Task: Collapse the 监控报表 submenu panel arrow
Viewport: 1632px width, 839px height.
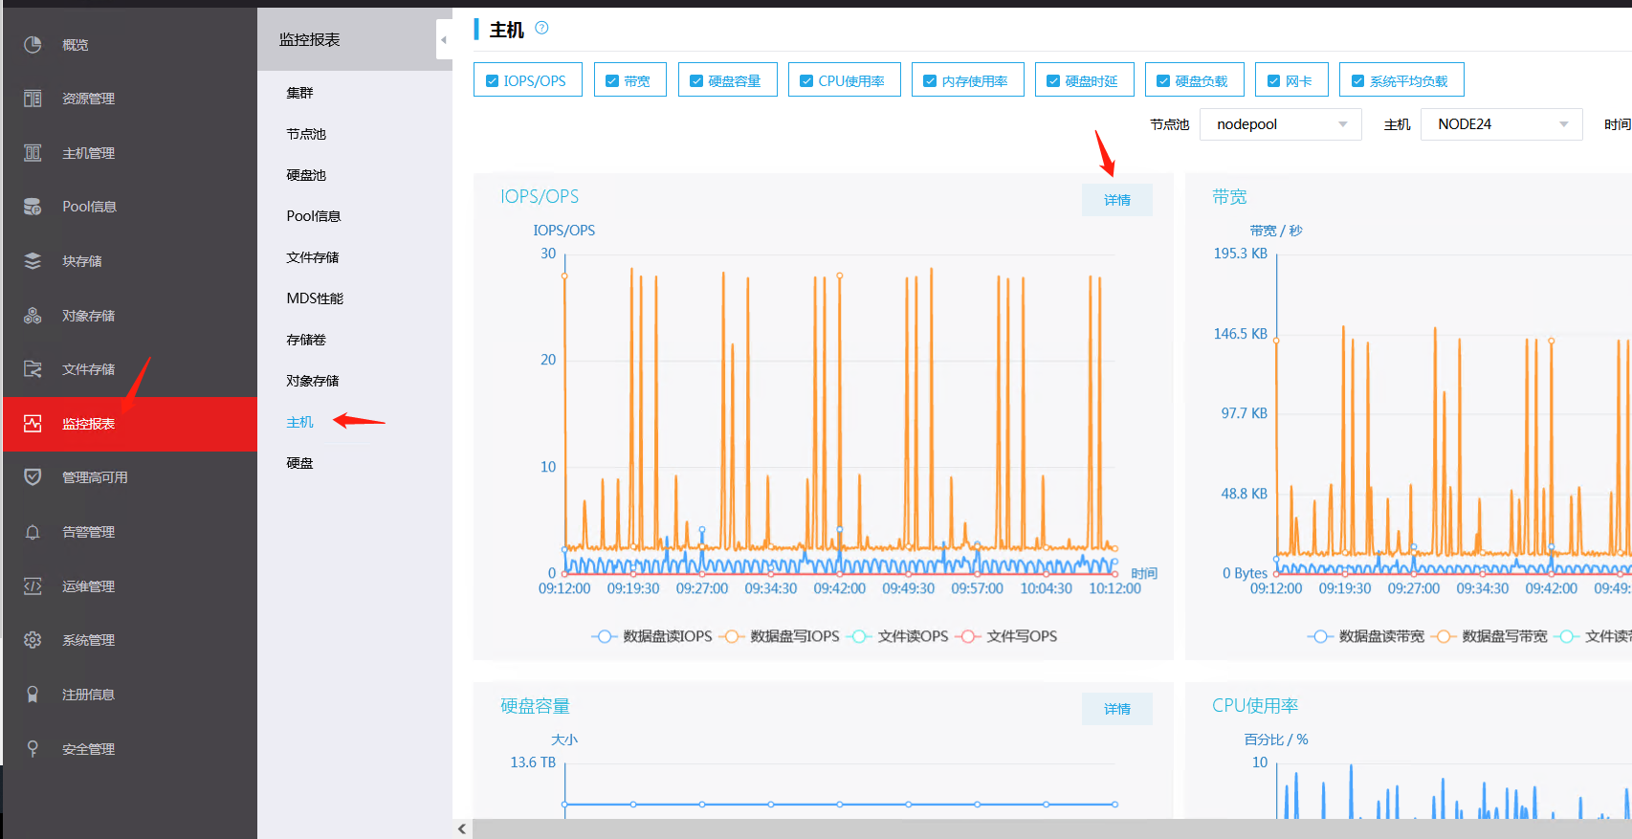Action: (444, 40)
